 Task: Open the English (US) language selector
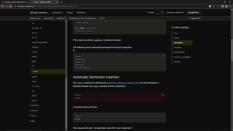click(194, 18)
